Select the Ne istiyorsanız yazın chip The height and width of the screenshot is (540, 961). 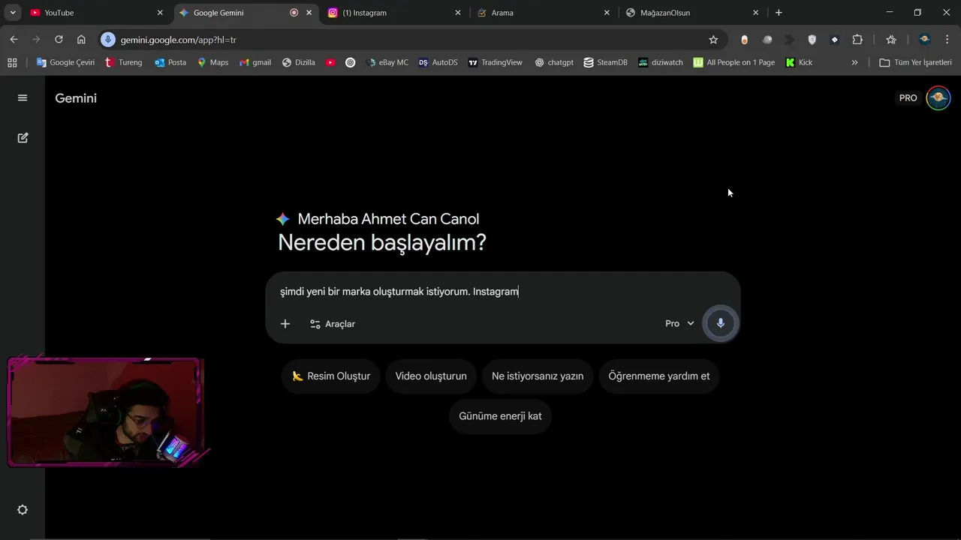point(538,376)
